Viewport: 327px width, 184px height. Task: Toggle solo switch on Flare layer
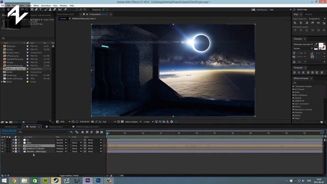click(x=7, y=143)
